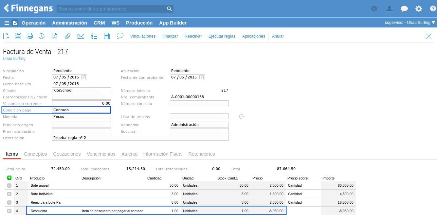
Task: Click the paperclip attachment icon
Action: click(67, 36)
